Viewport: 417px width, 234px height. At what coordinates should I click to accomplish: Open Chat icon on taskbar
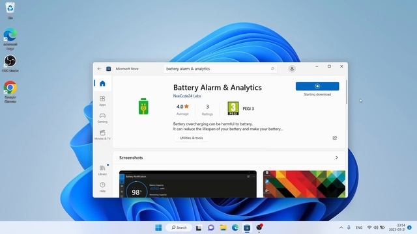coord(211,227)
